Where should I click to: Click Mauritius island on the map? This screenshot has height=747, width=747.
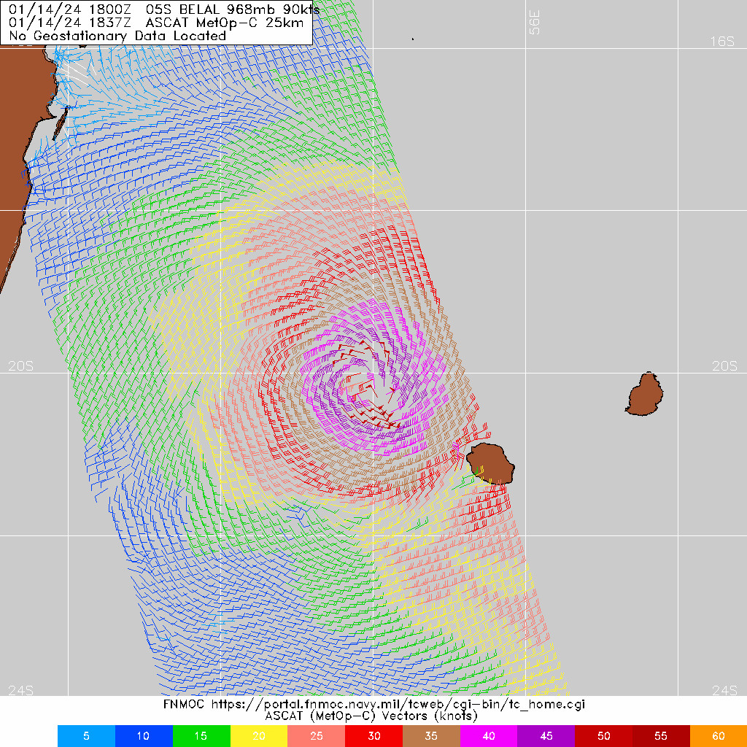click(x=645, y=395)
